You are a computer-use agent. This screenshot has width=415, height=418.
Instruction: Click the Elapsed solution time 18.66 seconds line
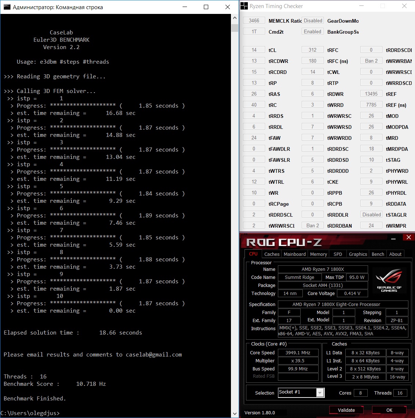point(73,333)
